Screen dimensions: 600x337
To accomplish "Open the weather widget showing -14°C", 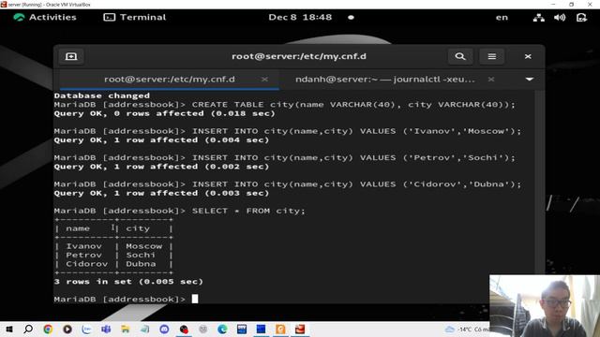I will [x=467, y=329].
